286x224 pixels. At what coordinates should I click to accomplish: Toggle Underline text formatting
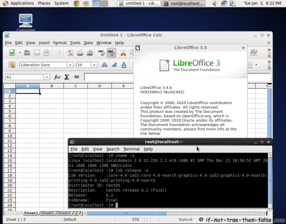pyautogui.click(x=124, y=65)
